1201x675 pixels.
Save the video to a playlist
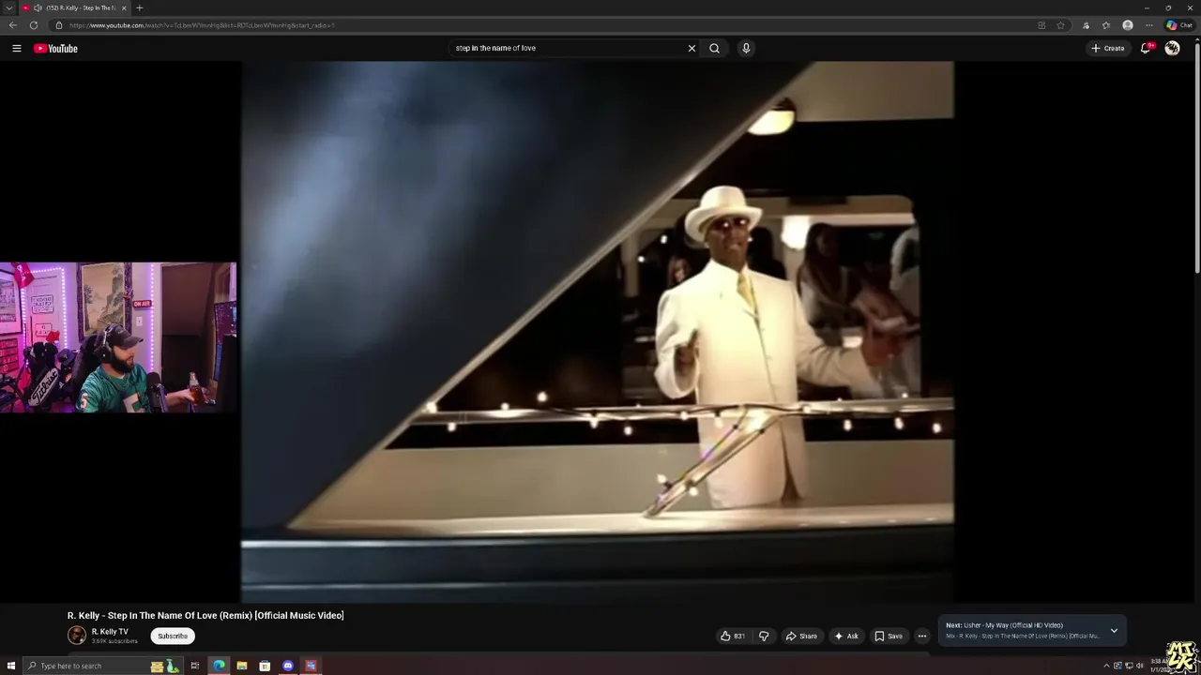point(889,636)
